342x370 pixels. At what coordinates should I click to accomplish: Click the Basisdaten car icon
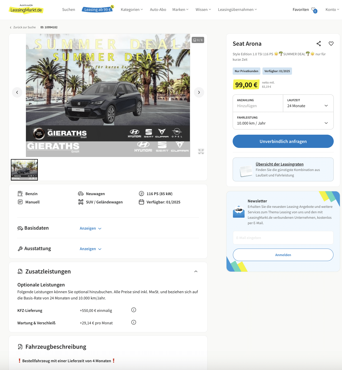(x=20, y=228)
